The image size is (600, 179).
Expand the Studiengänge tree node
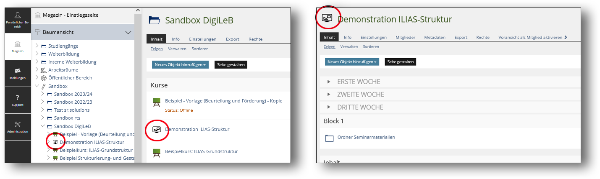point(37,46)
